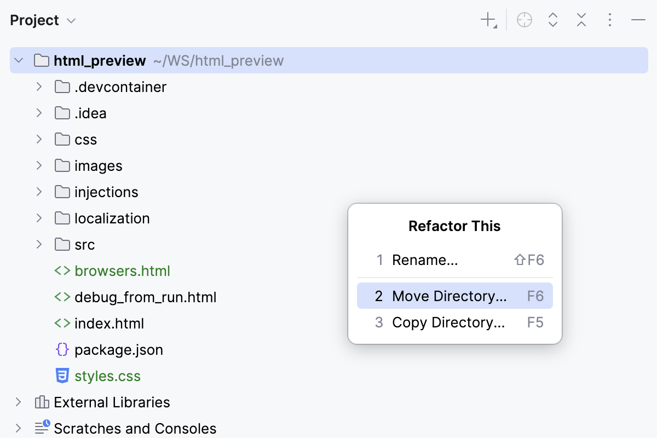The width and height of the screenshot is (657, 438).
Task: Expand the .idea folder
Action: (39, 113)
